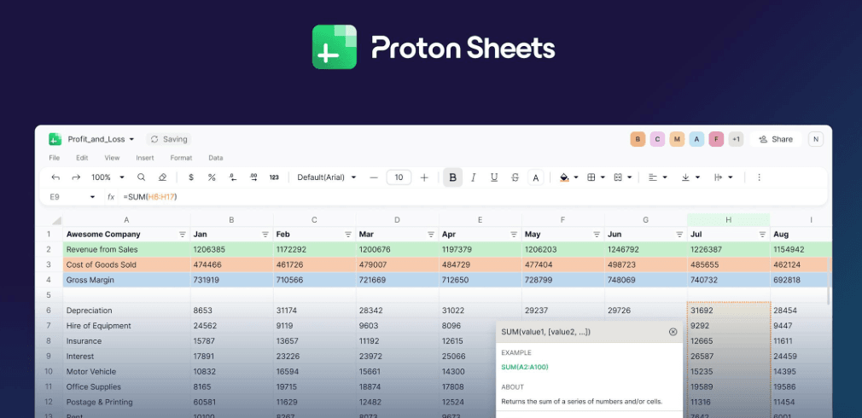Click the merge cells icon
The height and width of the screenshot is (418, 862).
point(618,177)
